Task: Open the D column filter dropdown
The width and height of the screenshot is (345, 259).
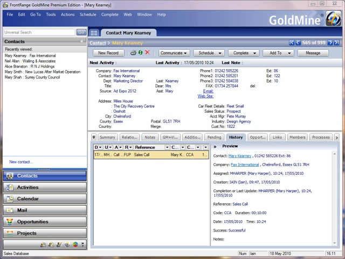Action: pos(100,147)
